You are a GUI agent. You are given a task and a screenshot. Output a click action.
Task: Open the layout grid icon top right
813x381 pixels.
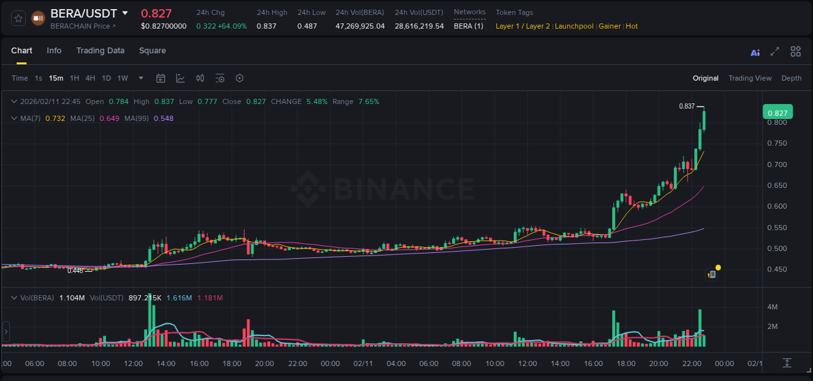[x=795, y=51]
